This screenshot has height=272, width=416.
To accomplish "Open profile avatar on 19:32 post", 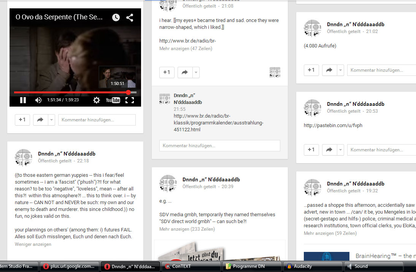I will pos(313,187).
